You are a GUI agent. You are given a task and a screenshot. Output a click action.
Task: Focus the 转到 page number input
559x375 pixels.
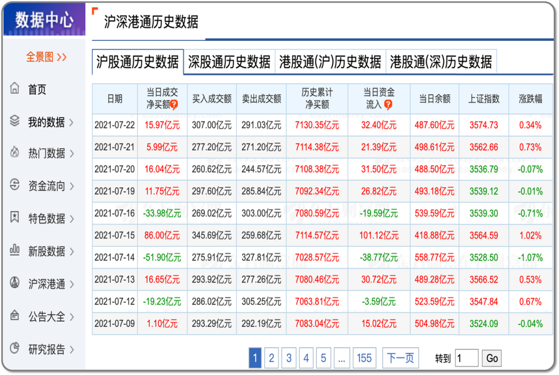[467, 358]
